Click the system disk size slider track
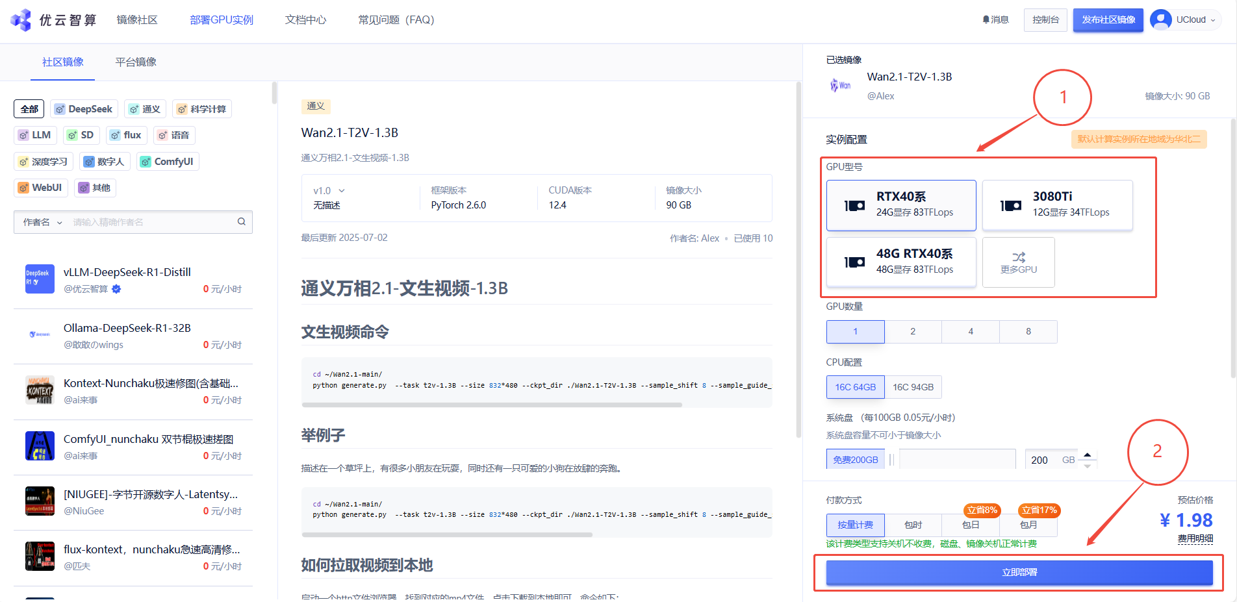The height and width of the screenshot is (602, 1237). pos(957,459)
